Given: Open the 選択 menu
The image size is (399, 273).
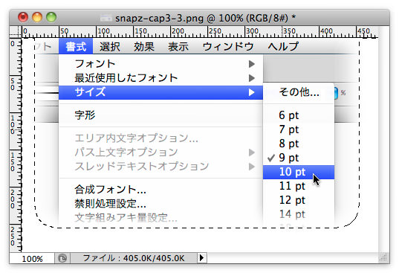Looking at the screenshot, I should pos(110,47).
